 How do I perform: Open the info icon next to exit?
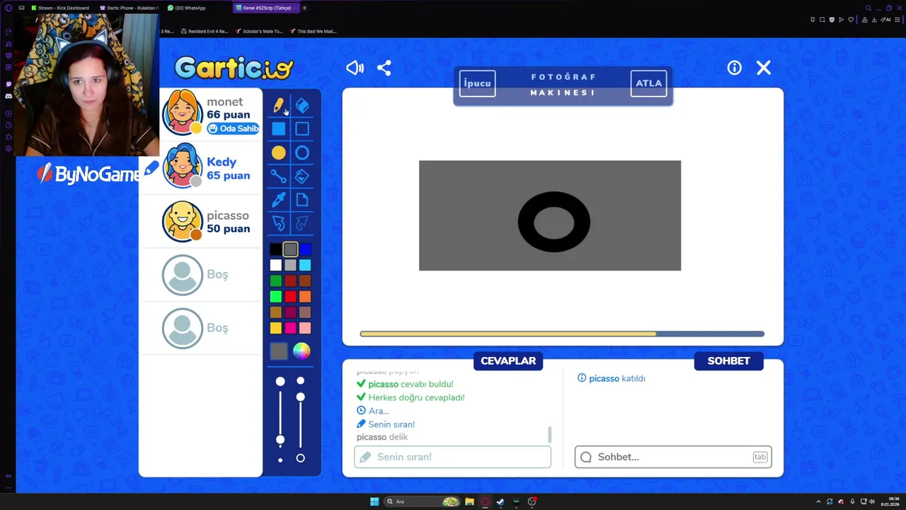(735, 68)
